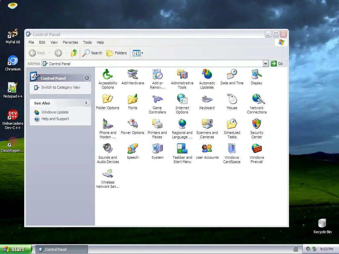Click the Search toolbar button
Viewport: 339px width, 254px height.
(92, 53)
